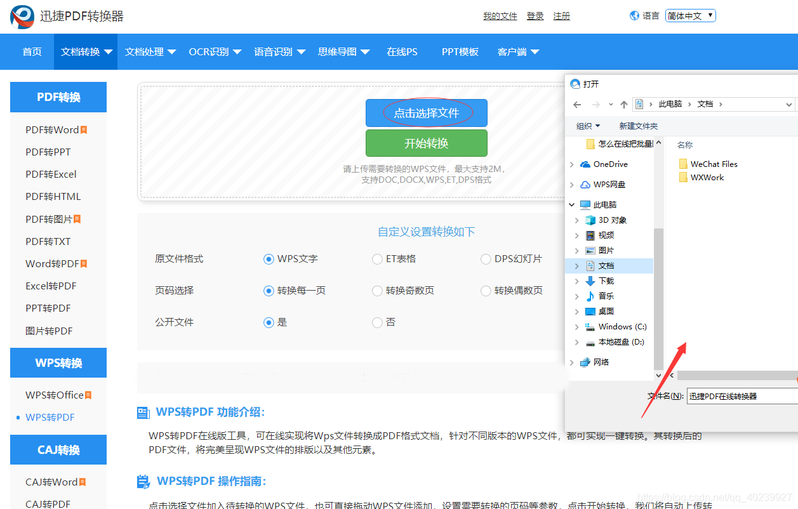798x509 pixels.
Task: Open the 文档转换 nav dropdown
Action: click(x=86, y=52)
